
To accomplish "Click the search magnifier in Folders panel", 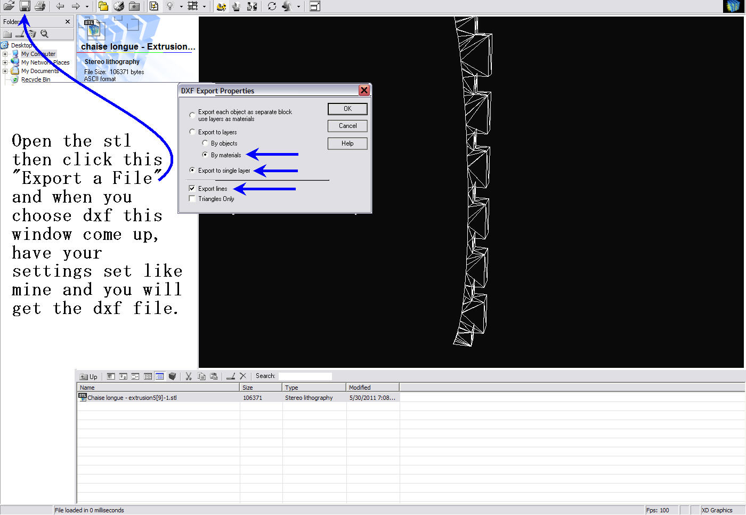I will click(x=45, y=34).
